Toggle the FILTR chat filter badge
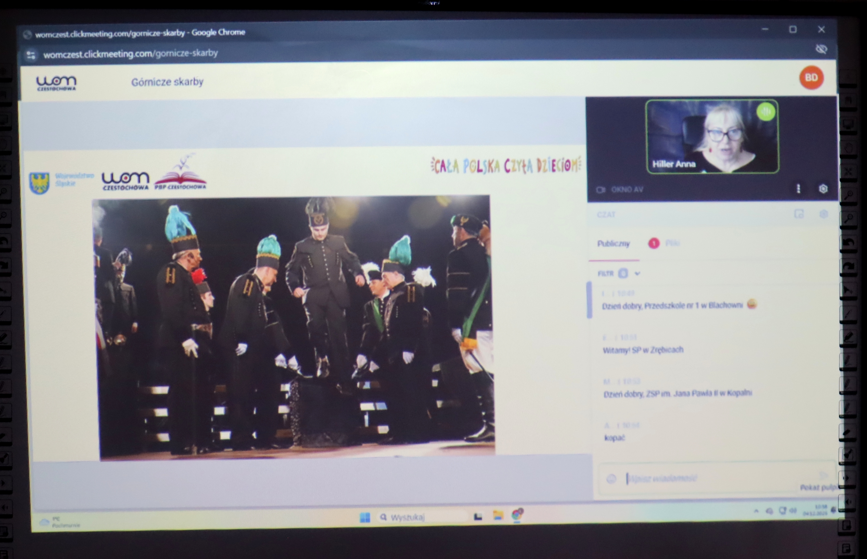The width and height of the screenshot is (867, 559). click(x=623, y=273)
